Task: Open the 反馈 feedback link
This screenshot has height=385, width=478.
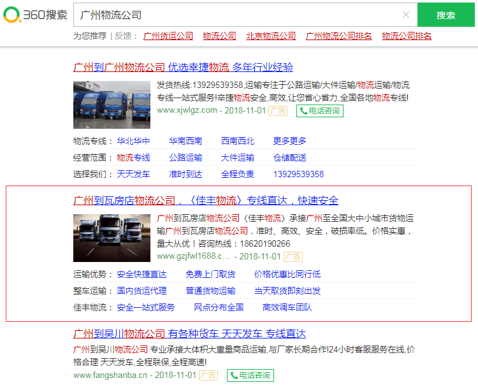Action: click(x=123, y=36)
